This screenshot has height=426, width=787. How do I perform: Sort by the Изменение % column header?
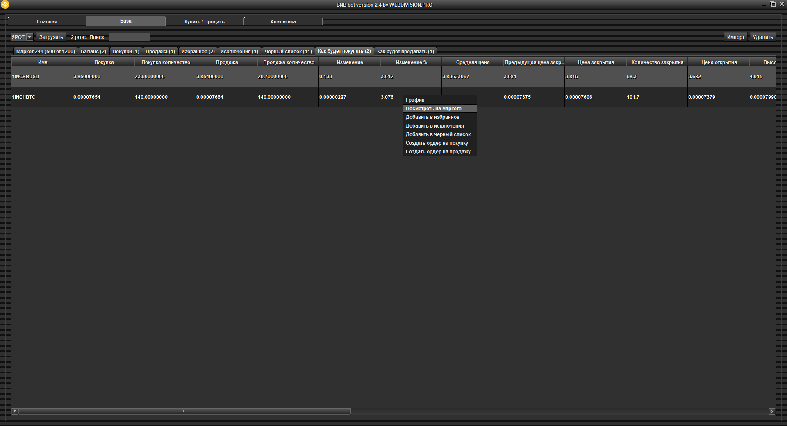(x=411, y=62)
